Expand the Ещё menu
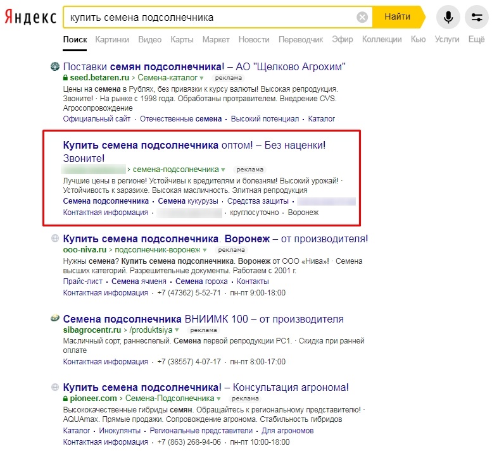The image size is (492, 451). tap(476, 39)
